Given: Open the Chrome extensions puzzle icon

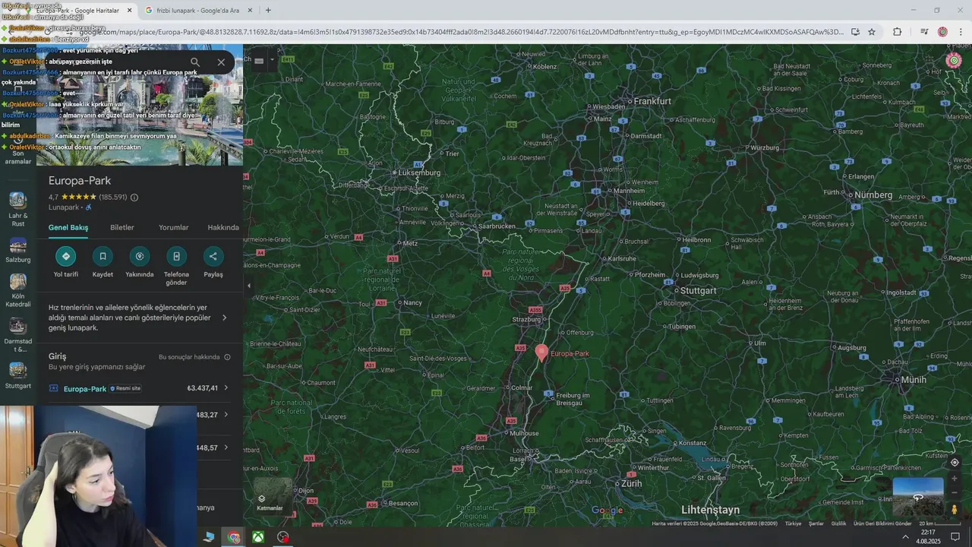Looking at the screenshot, I should [897, 32].
